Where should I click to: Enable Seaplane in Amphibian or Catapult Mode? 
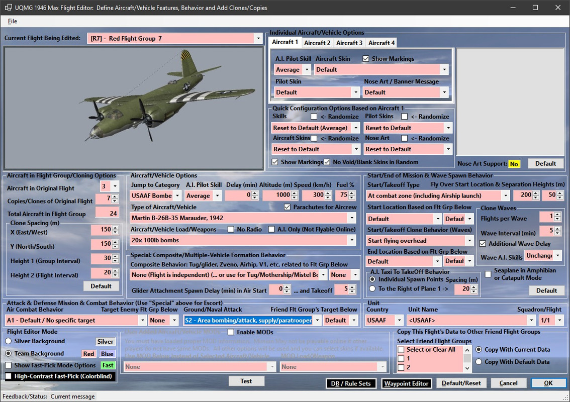pos(488,274)
